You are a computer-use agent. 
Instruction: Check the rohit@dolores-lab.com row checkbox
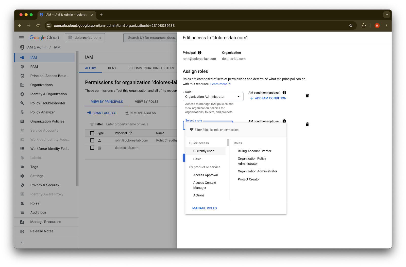[x=92, y=140]
